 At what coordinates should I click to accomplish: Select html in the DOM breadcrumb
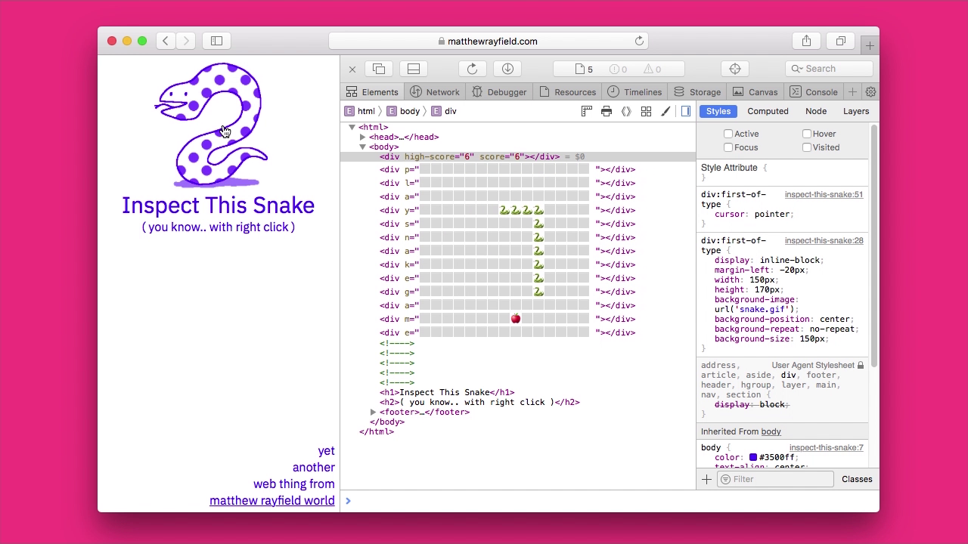(x=359, y=111)
